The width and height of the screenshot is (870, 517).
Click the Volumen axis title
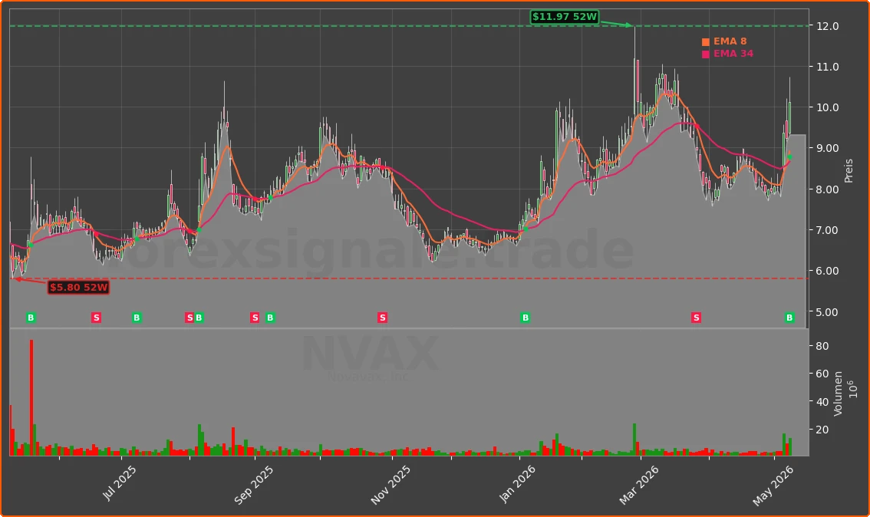tap(839, 394)
